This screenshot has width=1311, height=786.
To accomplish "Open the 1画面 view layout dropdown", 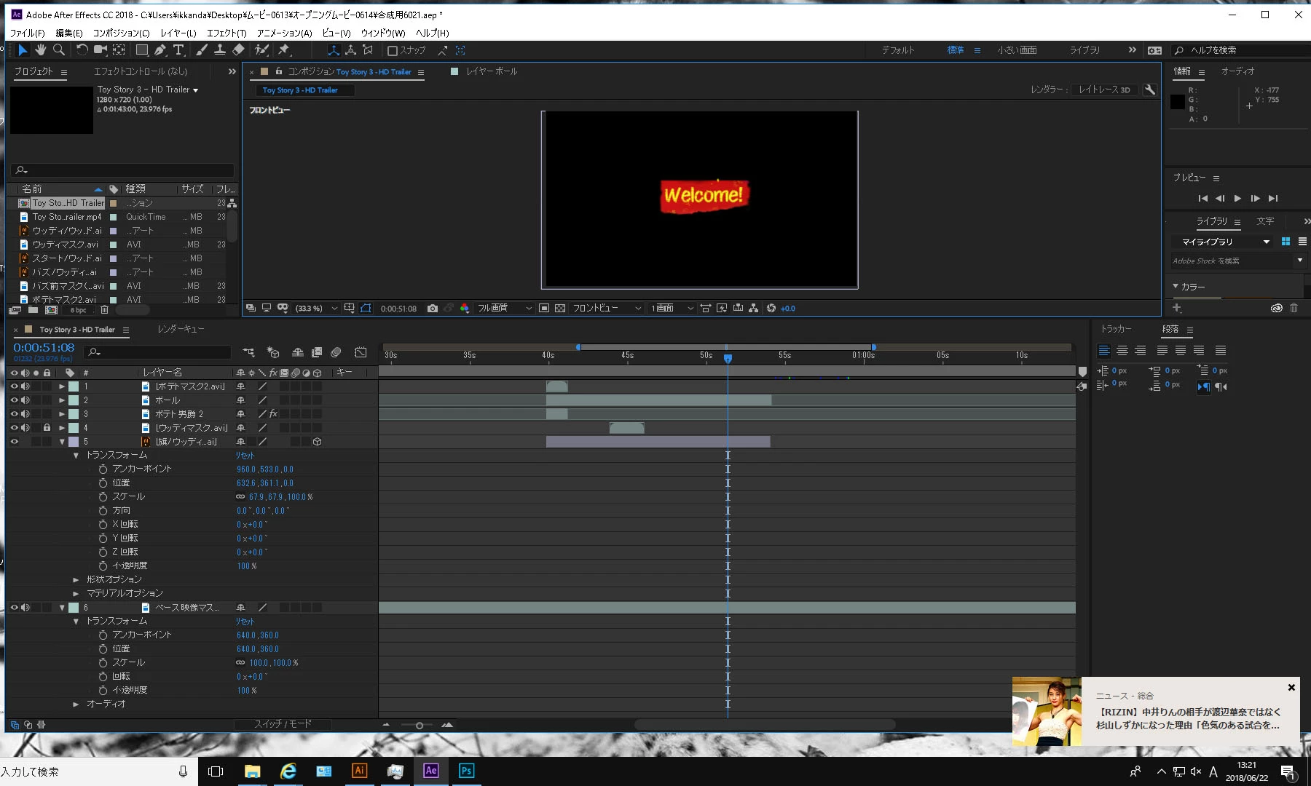I will pyautogui.click(x=672, y=309).
